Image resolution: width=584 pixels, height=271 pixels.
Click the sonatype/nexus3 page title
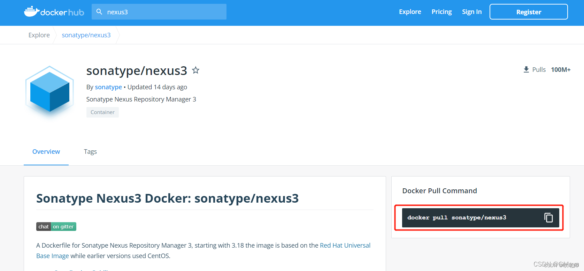click(x=137, y=71)
